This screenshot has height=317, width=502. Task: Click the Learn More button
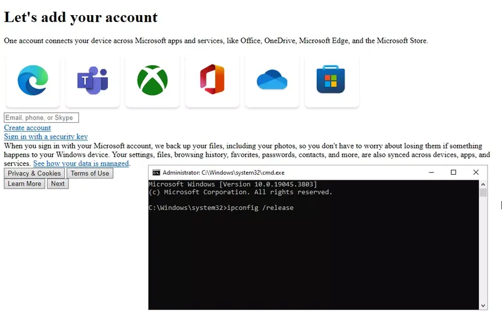click(x=24, y=184)
